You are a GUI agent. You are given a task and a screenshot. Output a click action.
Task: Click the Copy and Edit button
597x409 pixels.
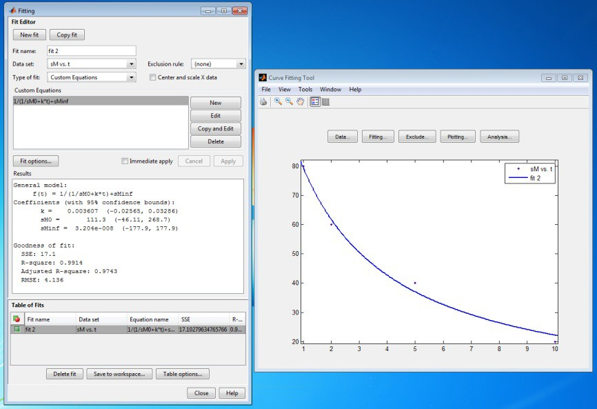tap(216, 129)
